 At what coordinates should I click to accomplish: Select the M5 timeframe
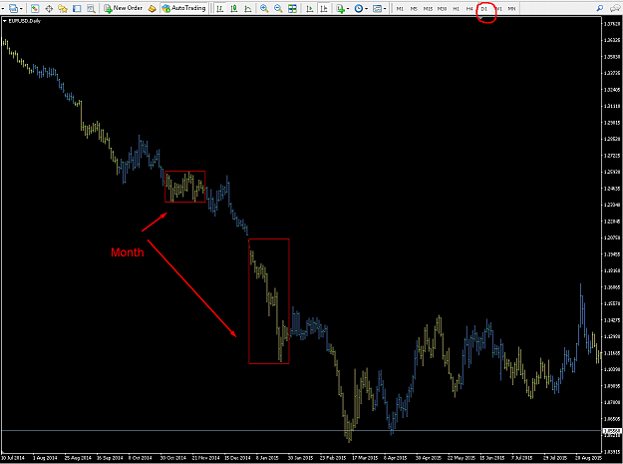point(414,8)
